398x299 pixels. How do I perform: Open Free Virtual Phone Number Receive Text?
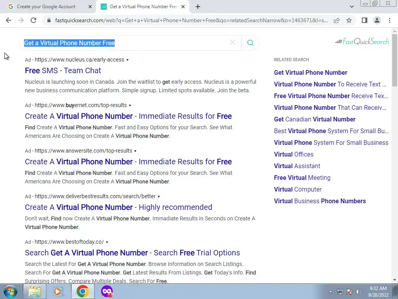(x=331, y=96)
